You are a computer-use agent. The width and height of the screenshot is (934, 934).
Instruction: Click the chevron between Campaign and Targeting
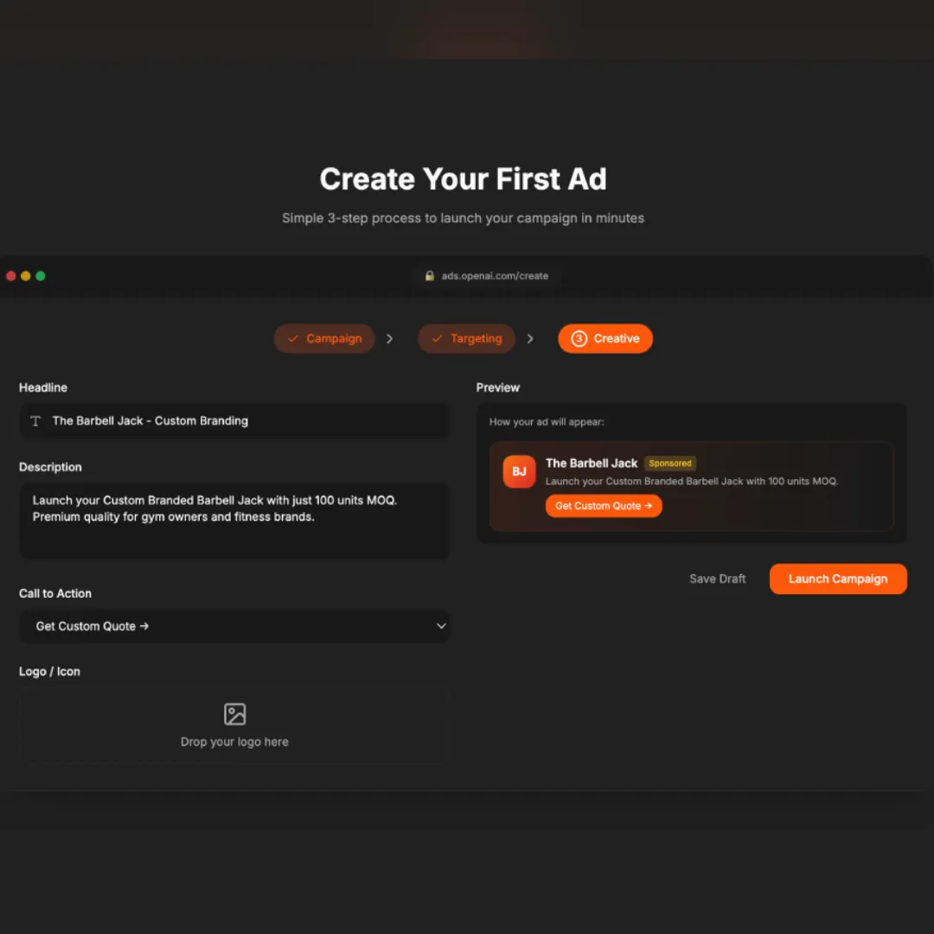coord(389,338)
